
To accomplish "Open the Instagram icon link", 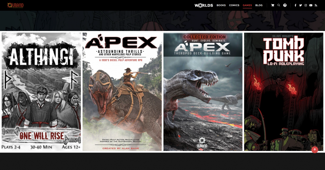I will [306, 5].
